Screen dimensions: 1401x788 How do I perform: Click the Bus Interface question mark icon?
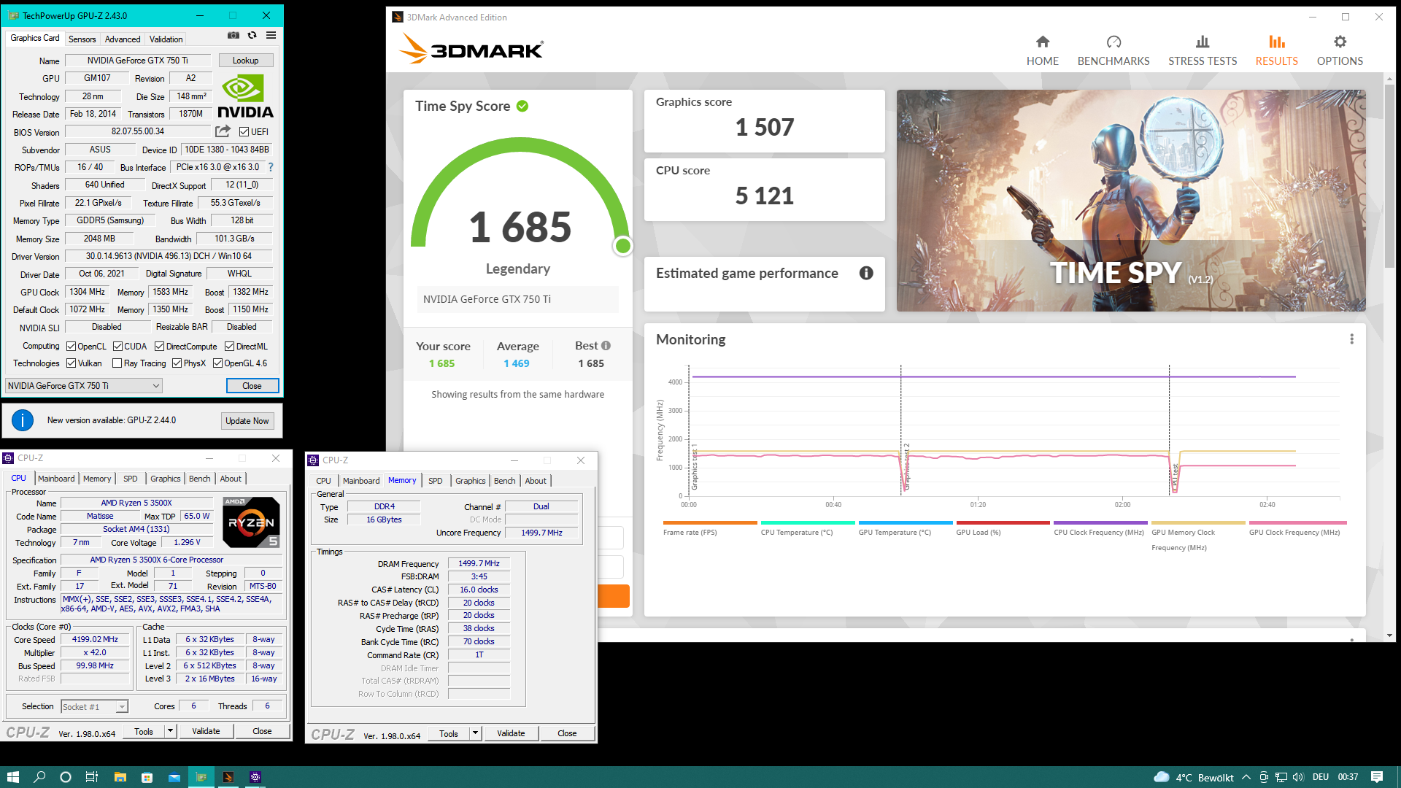271,167
